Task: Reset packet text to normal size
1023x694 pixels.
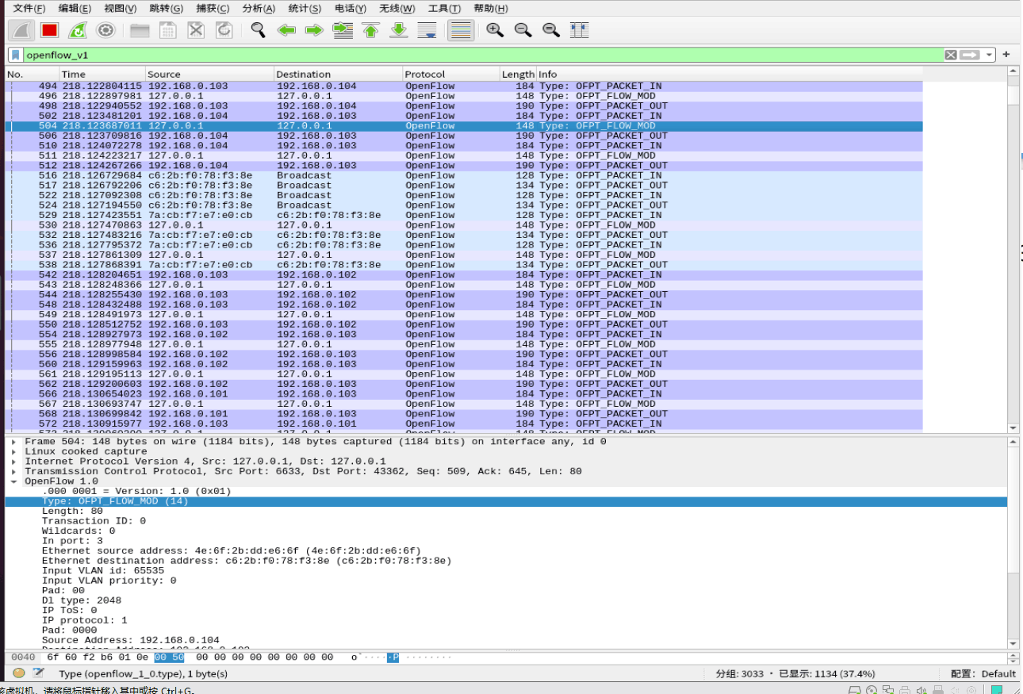Action: 551,30
